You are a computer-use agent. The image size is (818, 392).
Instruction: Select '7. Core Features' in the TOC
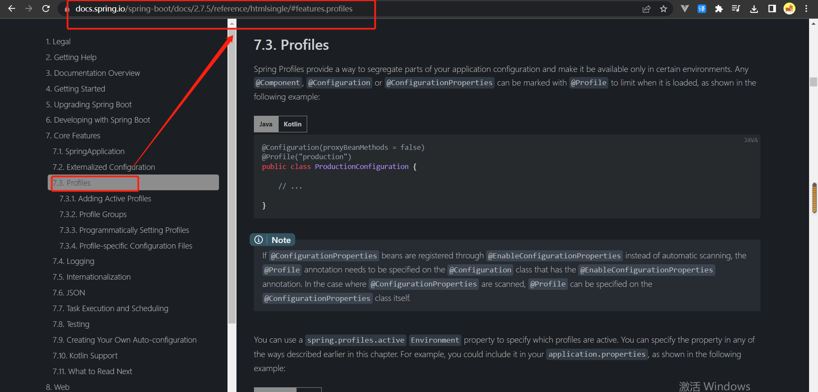coord(73,135)
